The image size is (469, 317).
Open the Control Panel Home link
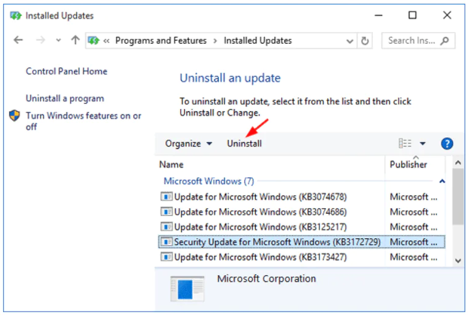pos(67,71)
